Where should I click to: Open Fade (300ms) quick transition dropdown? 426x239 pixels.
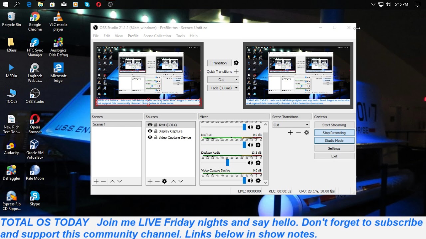pyautogui.click(x=223, y=88)
